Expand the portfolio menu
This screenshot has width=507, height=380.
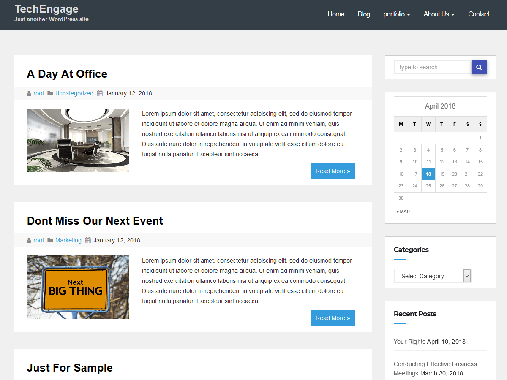tap(396, 14)
